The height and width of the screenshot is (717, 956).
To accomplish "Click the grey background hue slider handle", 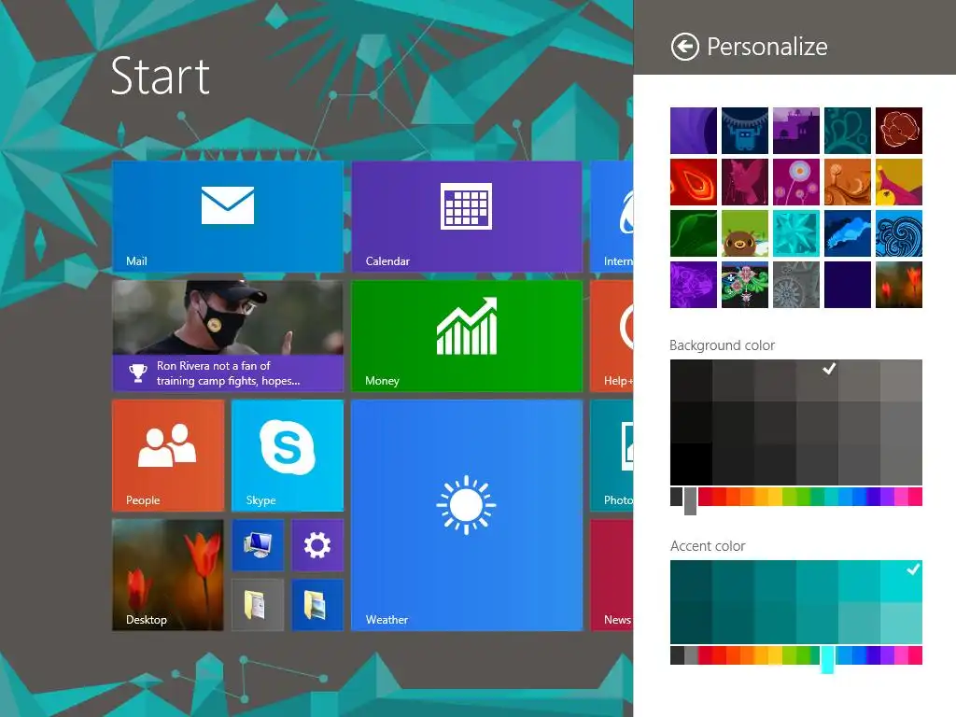I will pyautogui.click(x=690, y=501).
